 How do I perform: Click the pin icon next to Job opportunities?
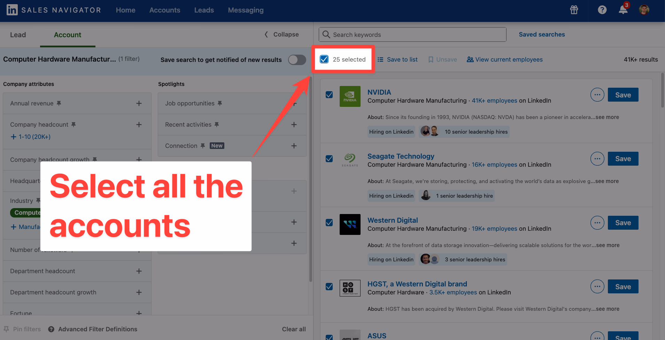[220, 103]
